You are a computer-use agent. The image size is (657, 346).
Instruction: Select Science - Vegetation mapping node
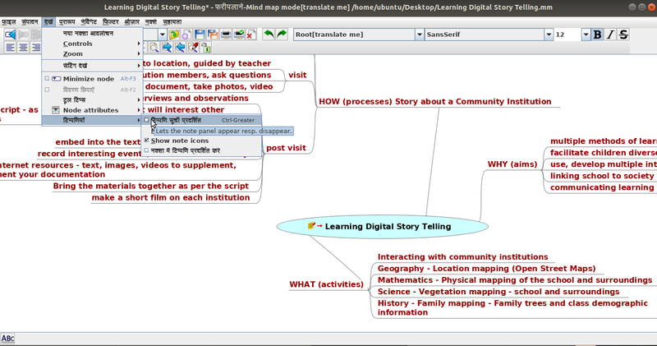point(498,292)
